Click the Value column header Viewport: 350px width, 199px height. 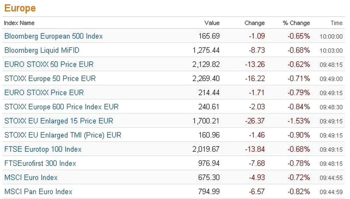[212, 23]
